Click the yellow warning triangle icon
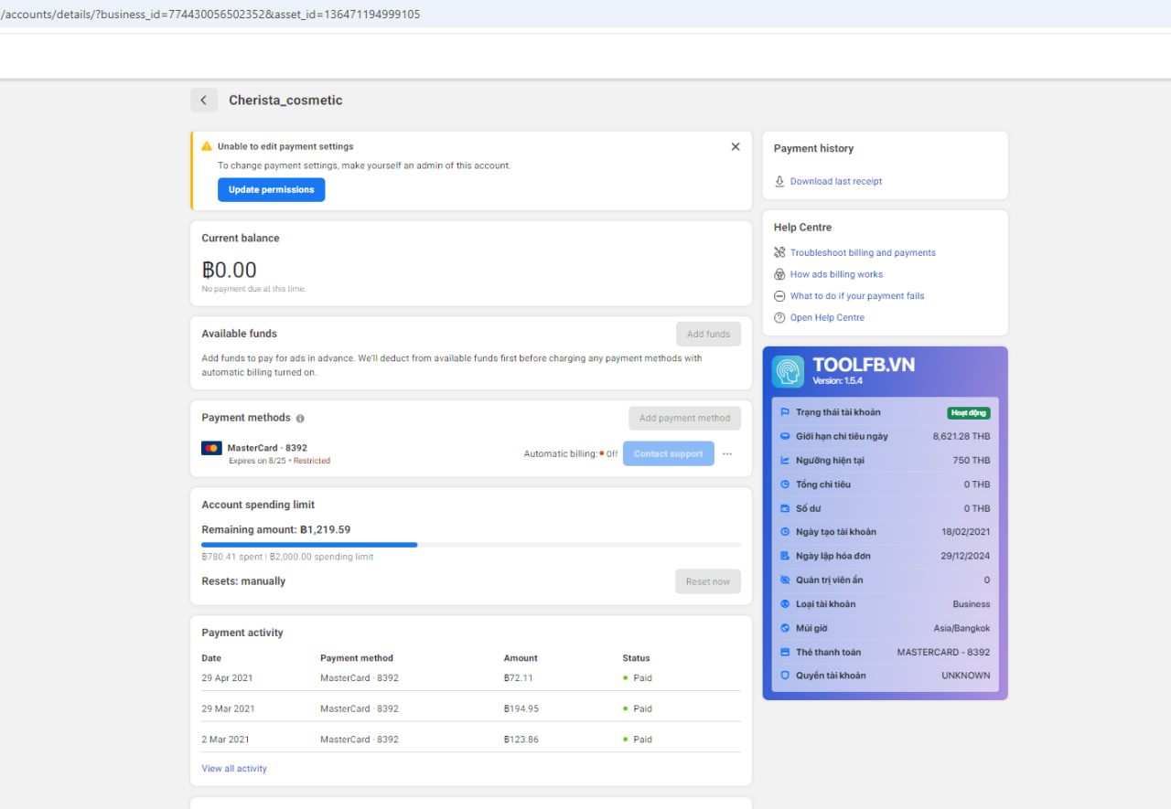The image size is (1171, 809). tap(207, 146)
